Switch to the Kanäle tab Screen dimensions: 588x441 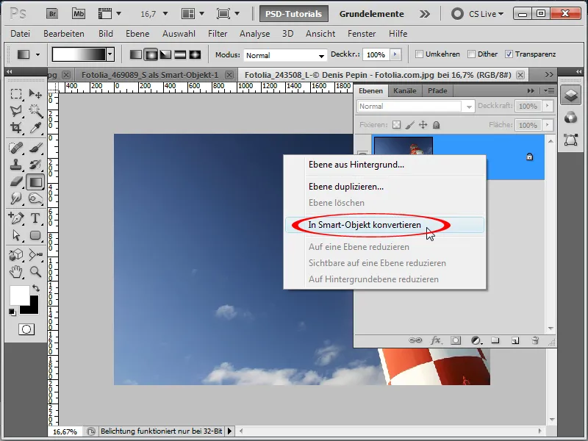(405, 90)
